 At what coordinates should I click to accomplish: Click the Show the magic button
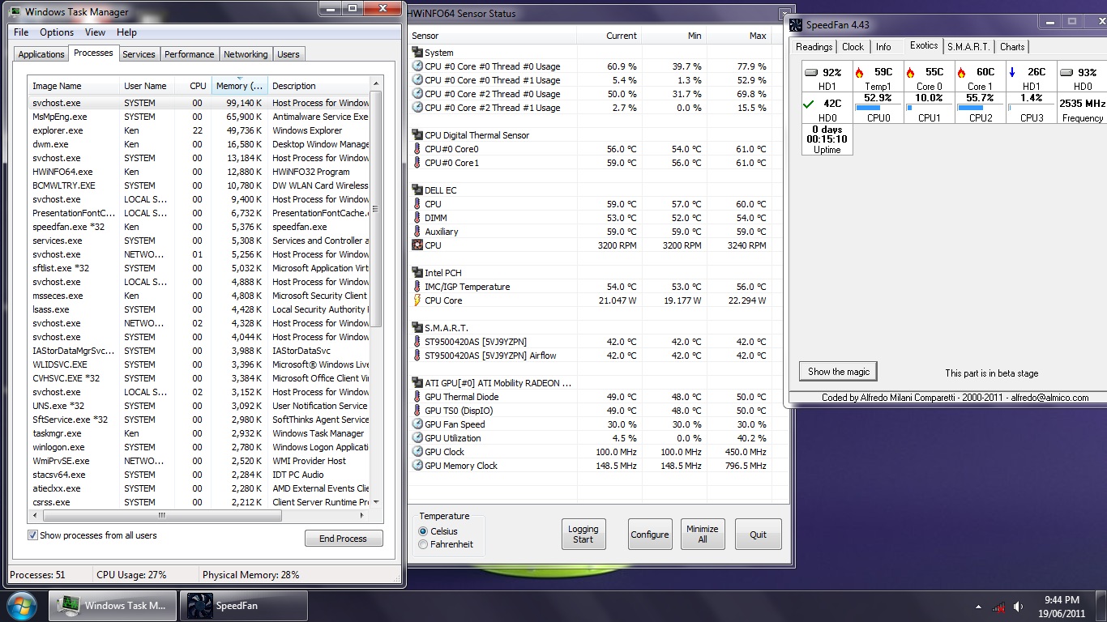click(x=838, y=372)
